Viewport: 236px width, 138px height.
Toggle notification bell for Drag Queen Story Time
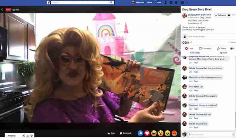(x=229, y=15)
